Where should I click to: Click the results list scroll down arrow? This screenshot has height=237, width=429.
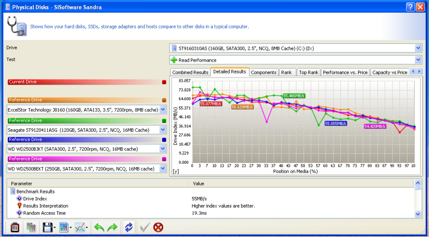[x=418, y=214]
